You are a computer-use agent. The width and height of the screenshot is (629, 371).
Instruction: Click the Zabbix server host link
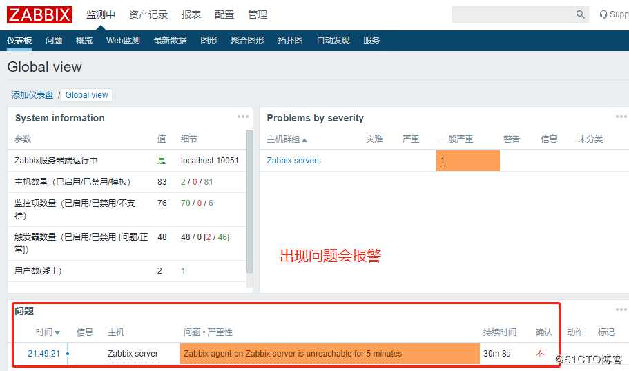click(x=133, y=354)
